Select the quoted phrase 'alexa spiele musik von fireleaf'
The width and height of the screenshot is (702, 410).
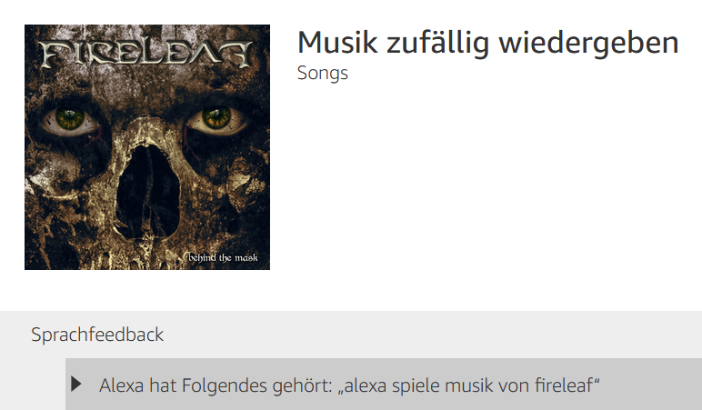point(468,385)
